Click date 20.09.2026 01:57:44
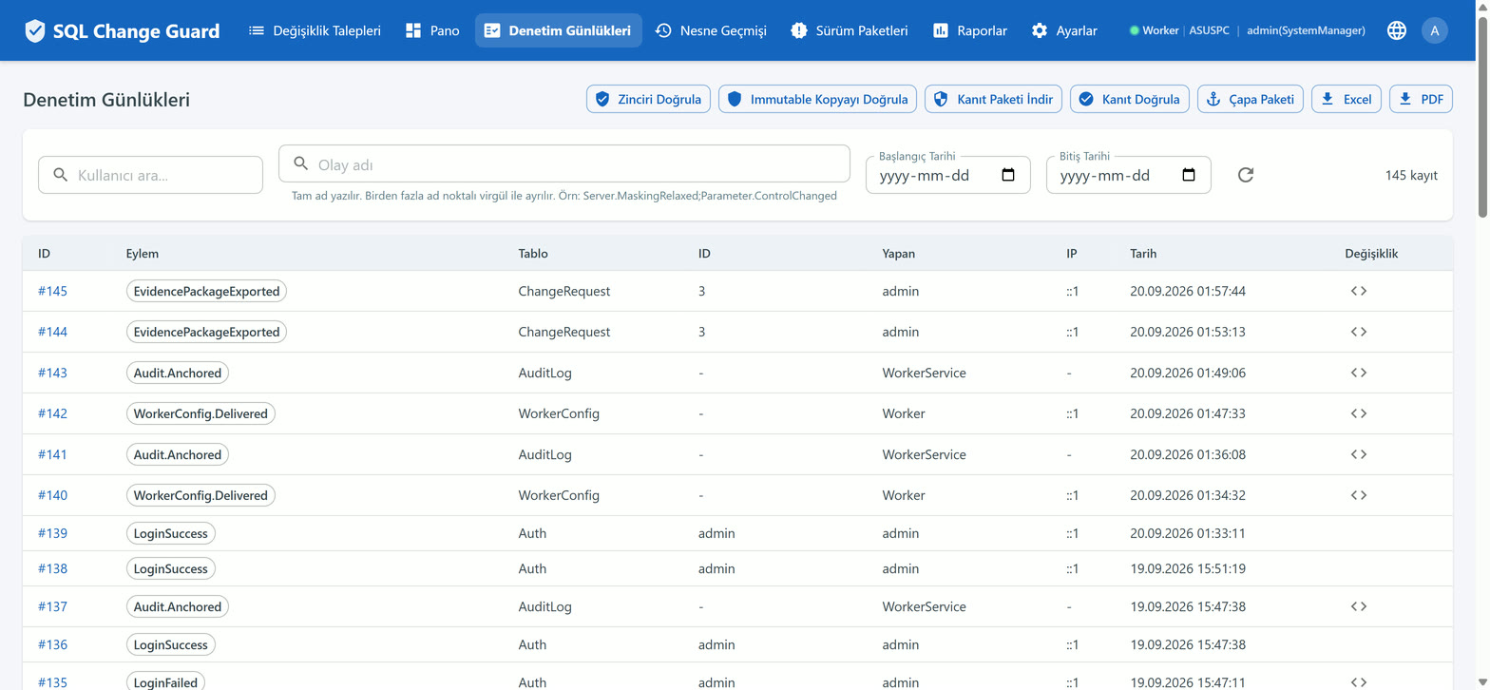This screenshot has height=690, width=1490. click(1188, 291)
